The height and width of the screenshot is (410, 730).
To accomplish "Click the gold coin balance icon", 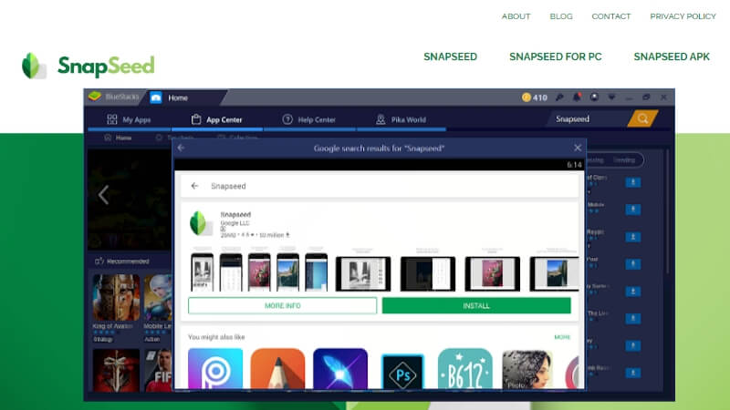I will pyautogui.click(x=527, y=97).
